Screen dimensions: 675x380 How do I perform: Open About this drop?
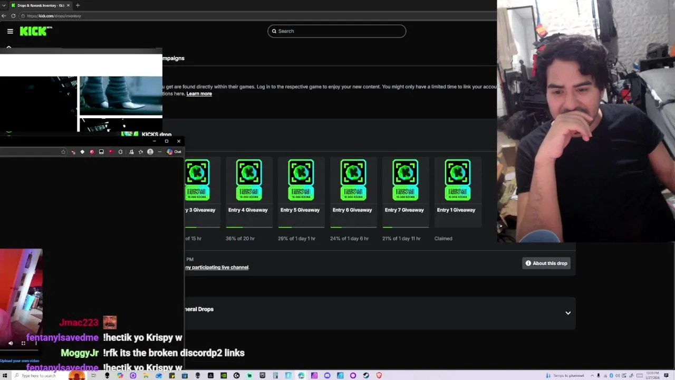click(546, 263)
